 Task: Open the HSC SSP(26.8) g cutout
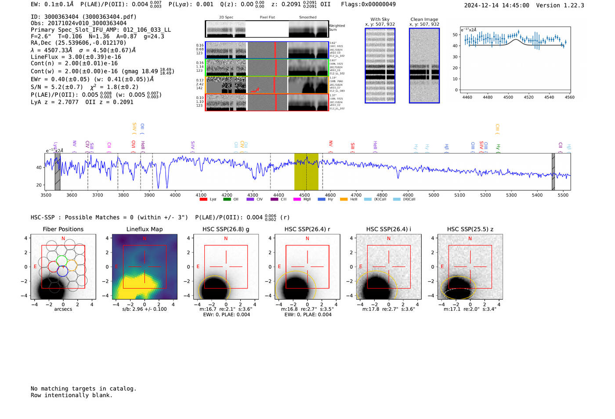tap(226, 267)
